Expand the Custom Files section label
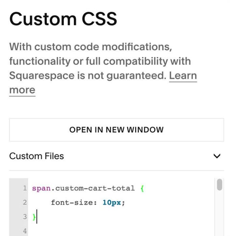Screen dimensions: 230x236 click(36, 156)
